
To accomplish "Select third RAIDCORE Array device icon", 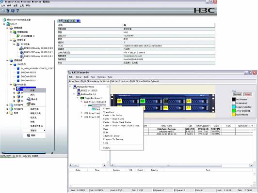I will point(21,56).
